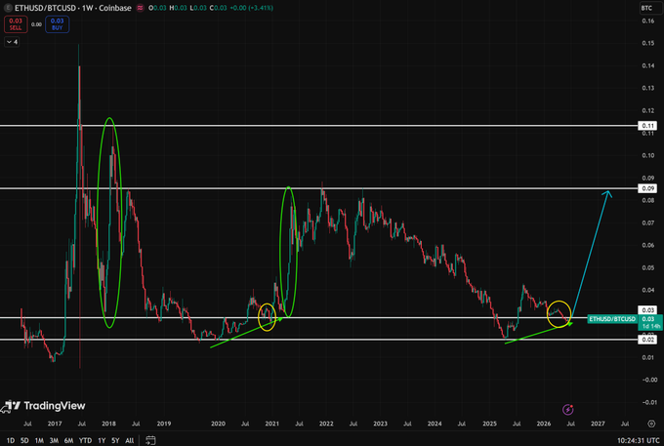Select the 1Y date range
The width and height of the screenshot is (664, 446).
point(102,440)
